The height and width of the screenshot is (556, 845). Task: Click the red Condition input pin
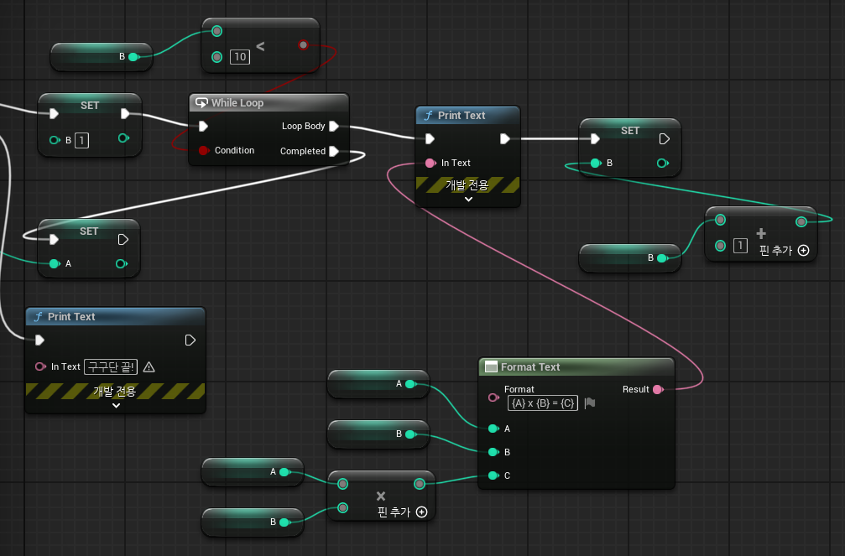point(204,150)
